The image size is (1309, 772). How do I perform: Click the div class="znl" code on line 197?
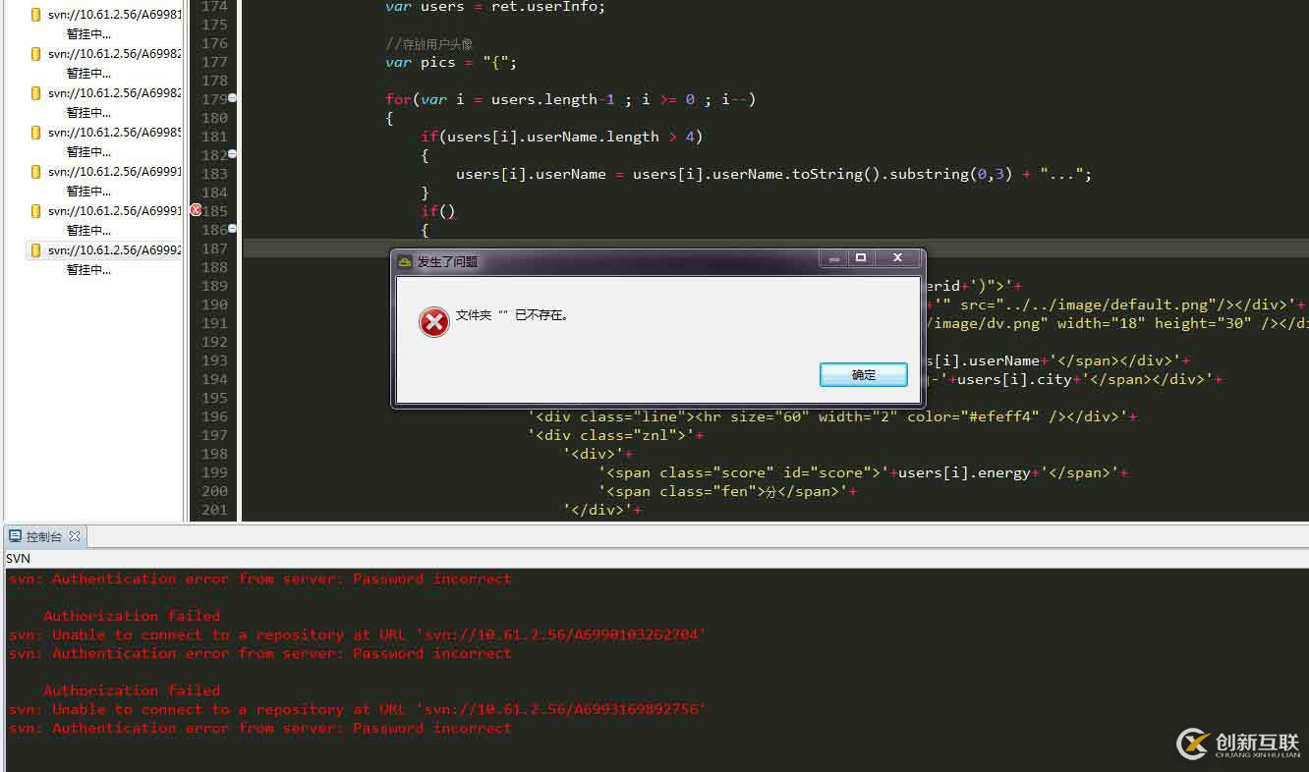615,435
